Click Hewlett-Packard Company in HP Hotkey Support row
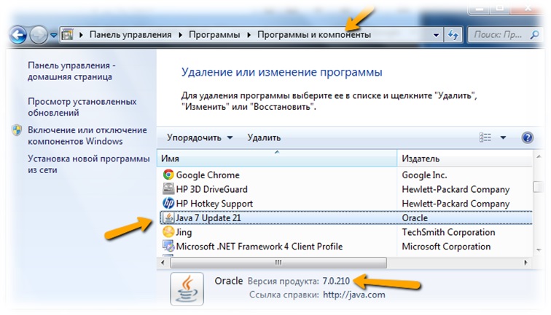This screenshot has width=551, height=315. coord(456,204)
